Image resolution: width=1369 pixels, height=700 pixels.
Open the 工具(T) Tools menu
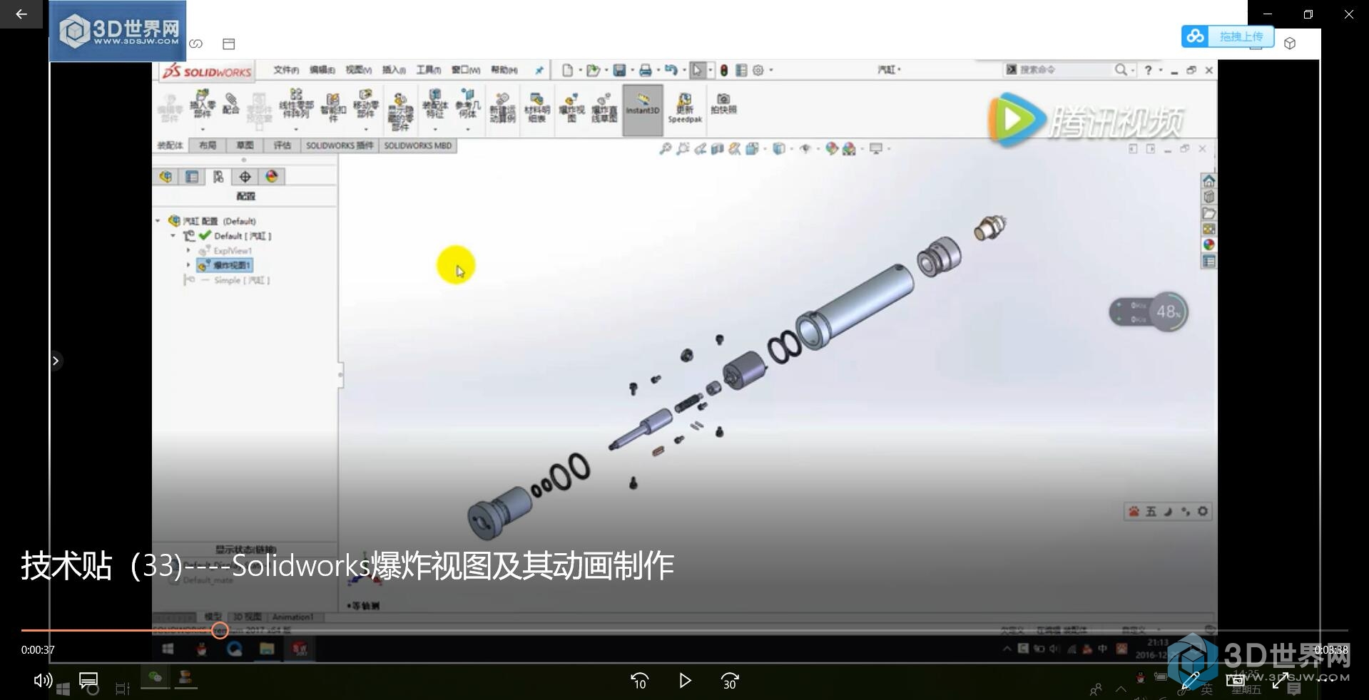[429, 70]
